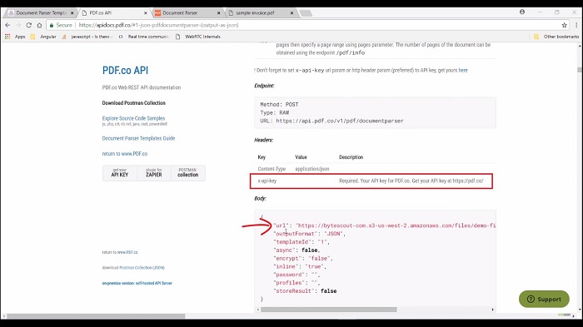Click the Secure padlock site info

click(61, 25)
